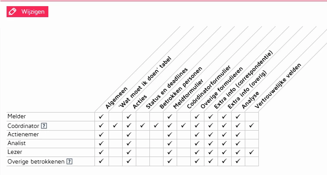Click Coördinator checkmark under 'Wat moet ik doen' tabel
The width and height of the screenshot is (327, 175).
point(115,126)
